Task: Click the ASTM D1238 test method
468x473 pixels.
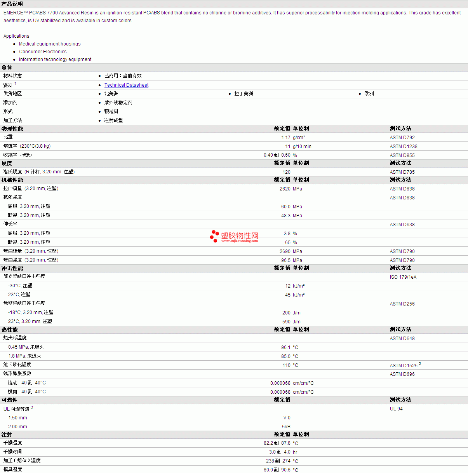Action: pyautogui.click(x=404, y=147)
